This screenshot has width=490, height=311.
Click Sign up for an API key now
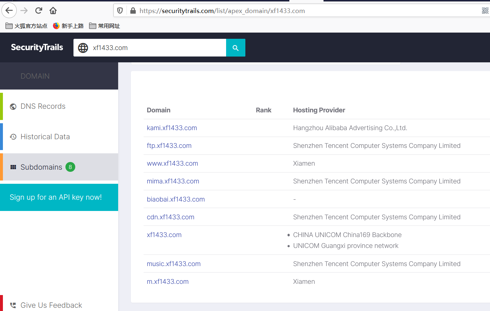[x=59, y=197]
